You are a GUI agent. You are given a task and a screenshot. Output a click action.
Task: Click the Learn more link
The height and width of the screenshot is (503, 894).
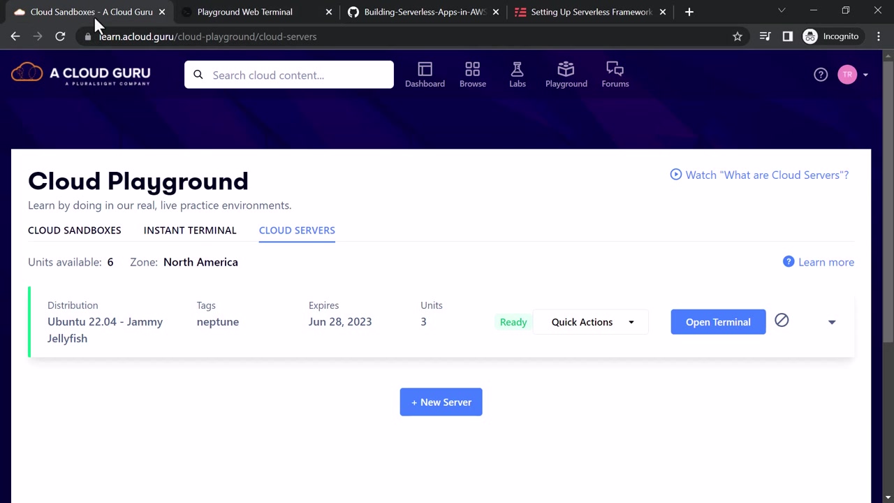(819, 262)
